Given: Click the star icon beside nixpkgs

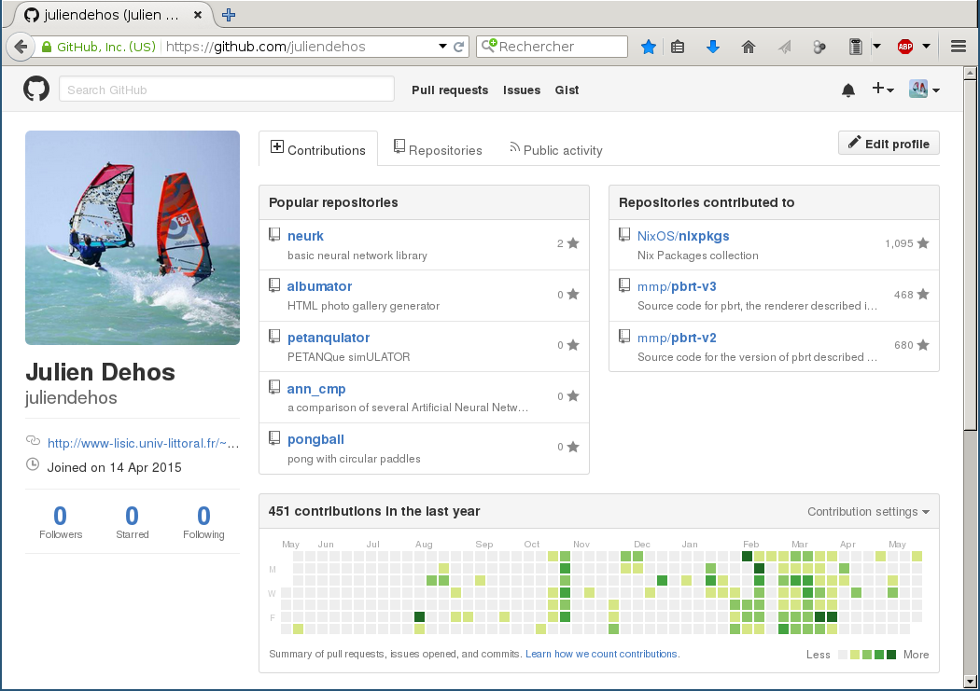Looking at the screenshot, I should [923, 243].
